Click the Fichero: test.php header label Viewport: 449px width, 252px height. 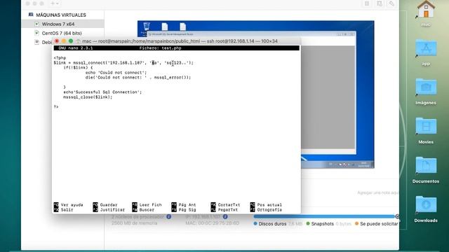coord(160,48)
